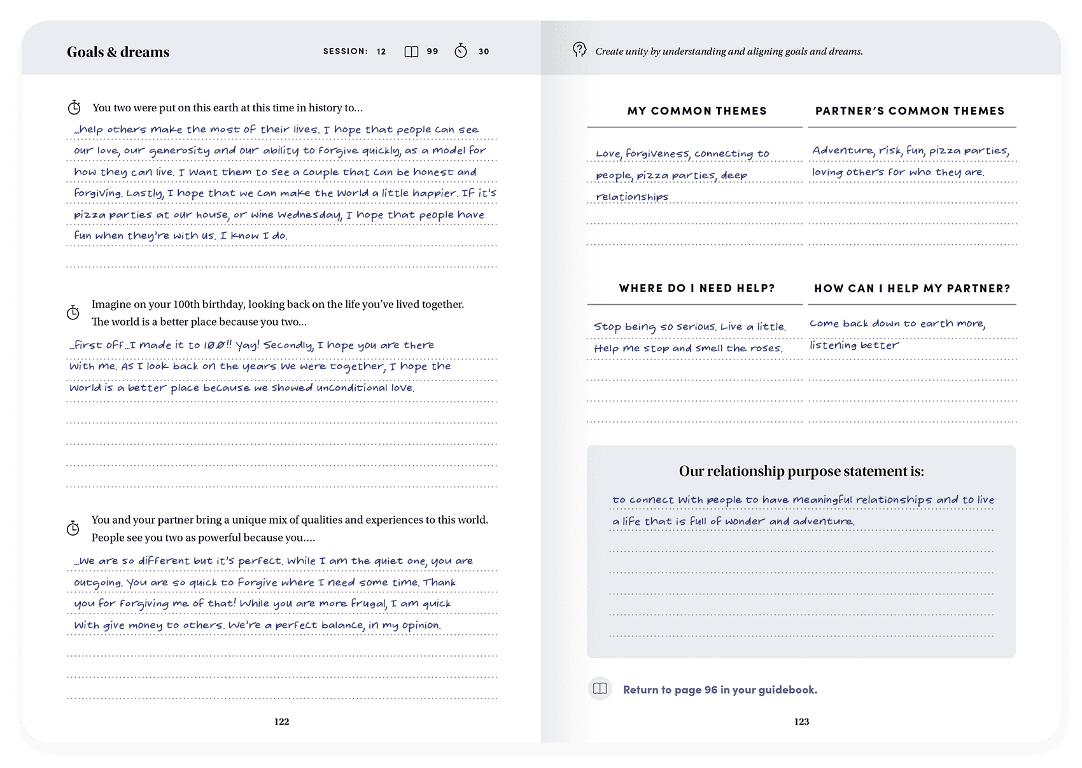Click the line starting "…first off…I made it to 100"
Image resolution: width=1082 pixels, height=768 pixels.
[252, 346]
